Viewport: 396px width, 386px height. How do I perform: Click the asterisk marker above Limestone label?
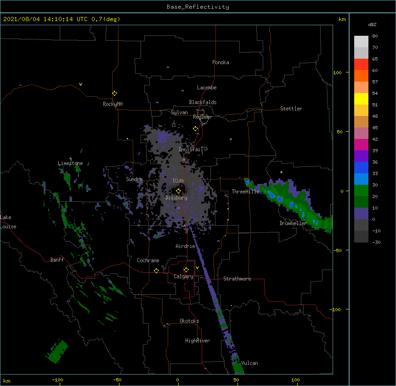pos(70,159)
